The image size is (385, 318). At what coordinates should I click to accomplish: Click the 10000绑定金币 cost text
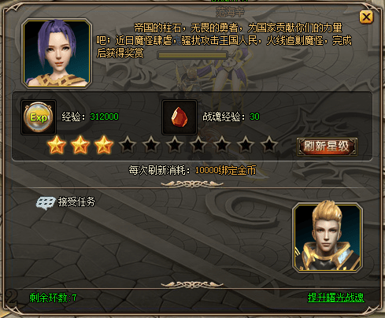point(225,171)
